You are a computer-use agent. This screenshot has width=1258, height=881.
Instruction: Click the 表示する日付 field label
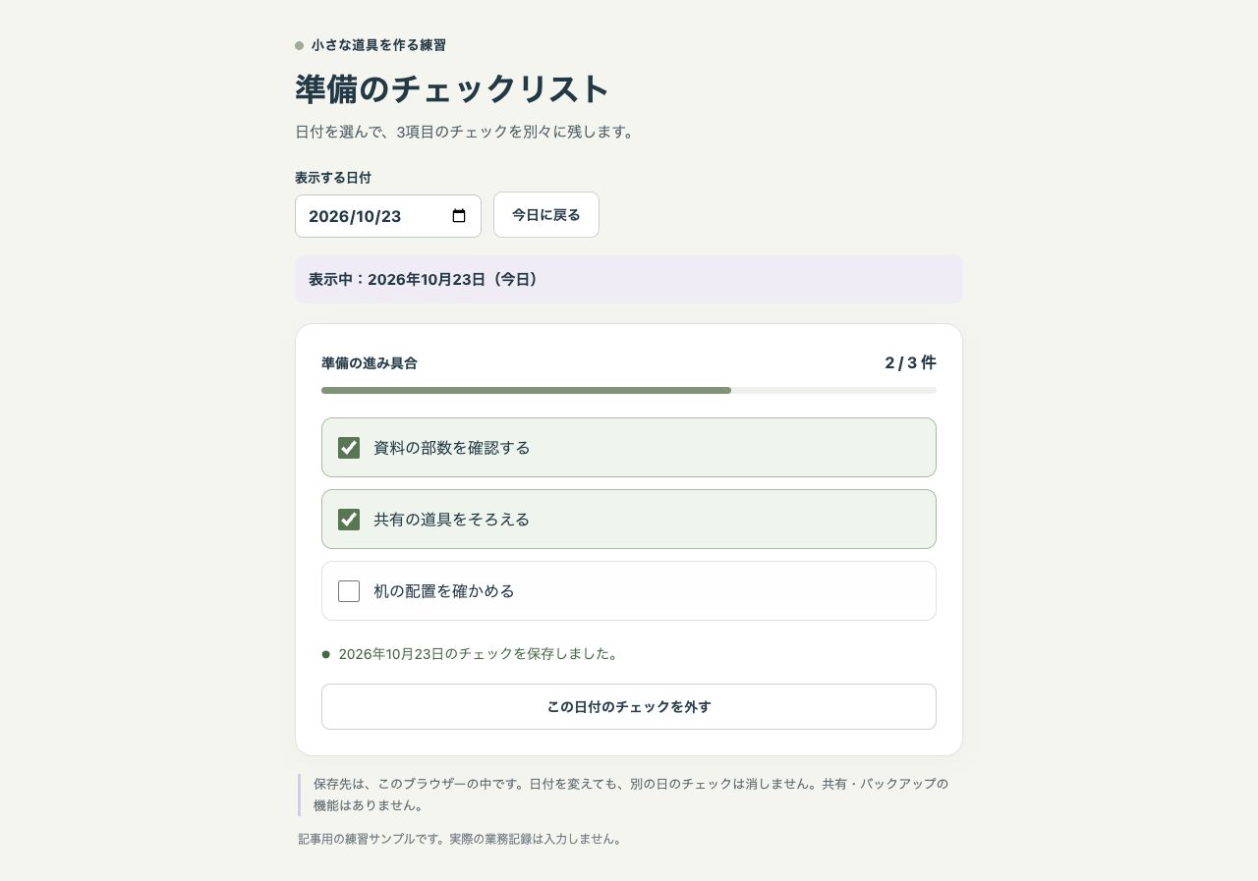333,178
